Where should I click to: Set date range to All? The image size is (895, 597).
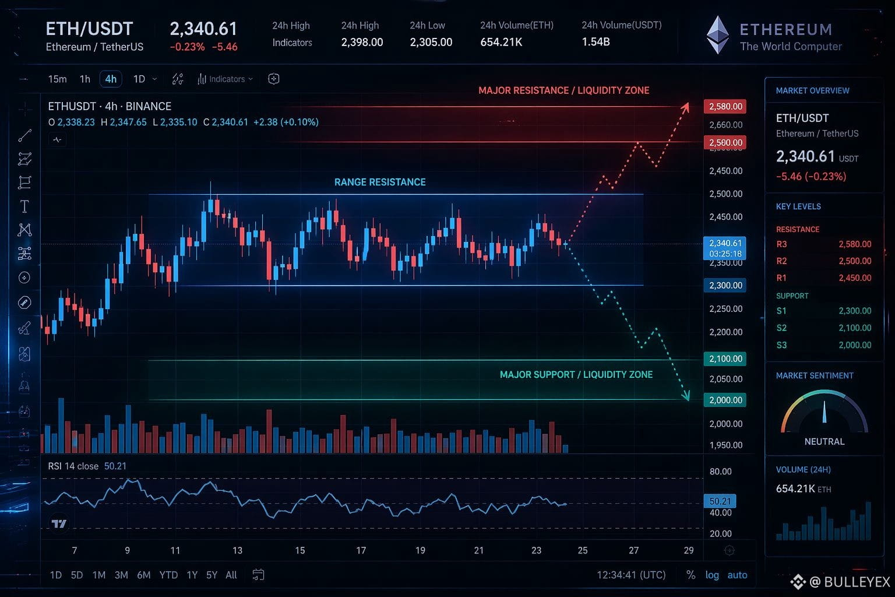(231, 575)
